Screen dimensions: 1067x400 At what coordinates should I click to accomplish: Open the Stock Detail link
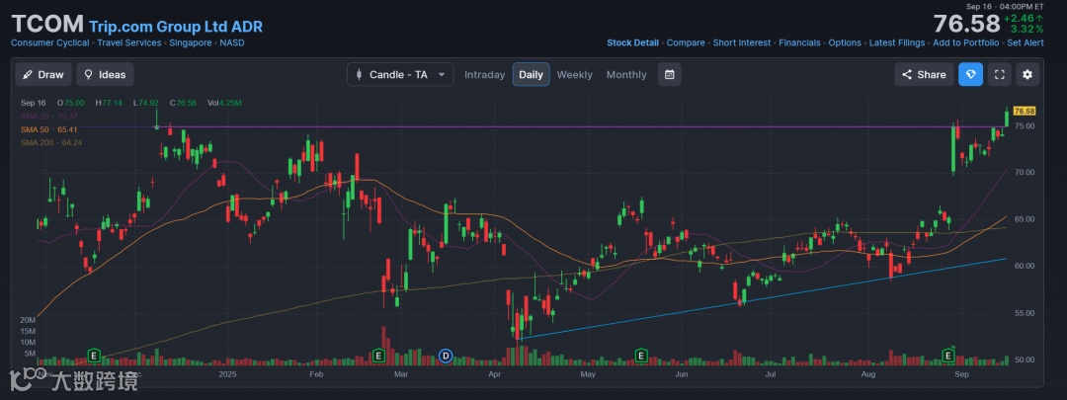[632, 42]
